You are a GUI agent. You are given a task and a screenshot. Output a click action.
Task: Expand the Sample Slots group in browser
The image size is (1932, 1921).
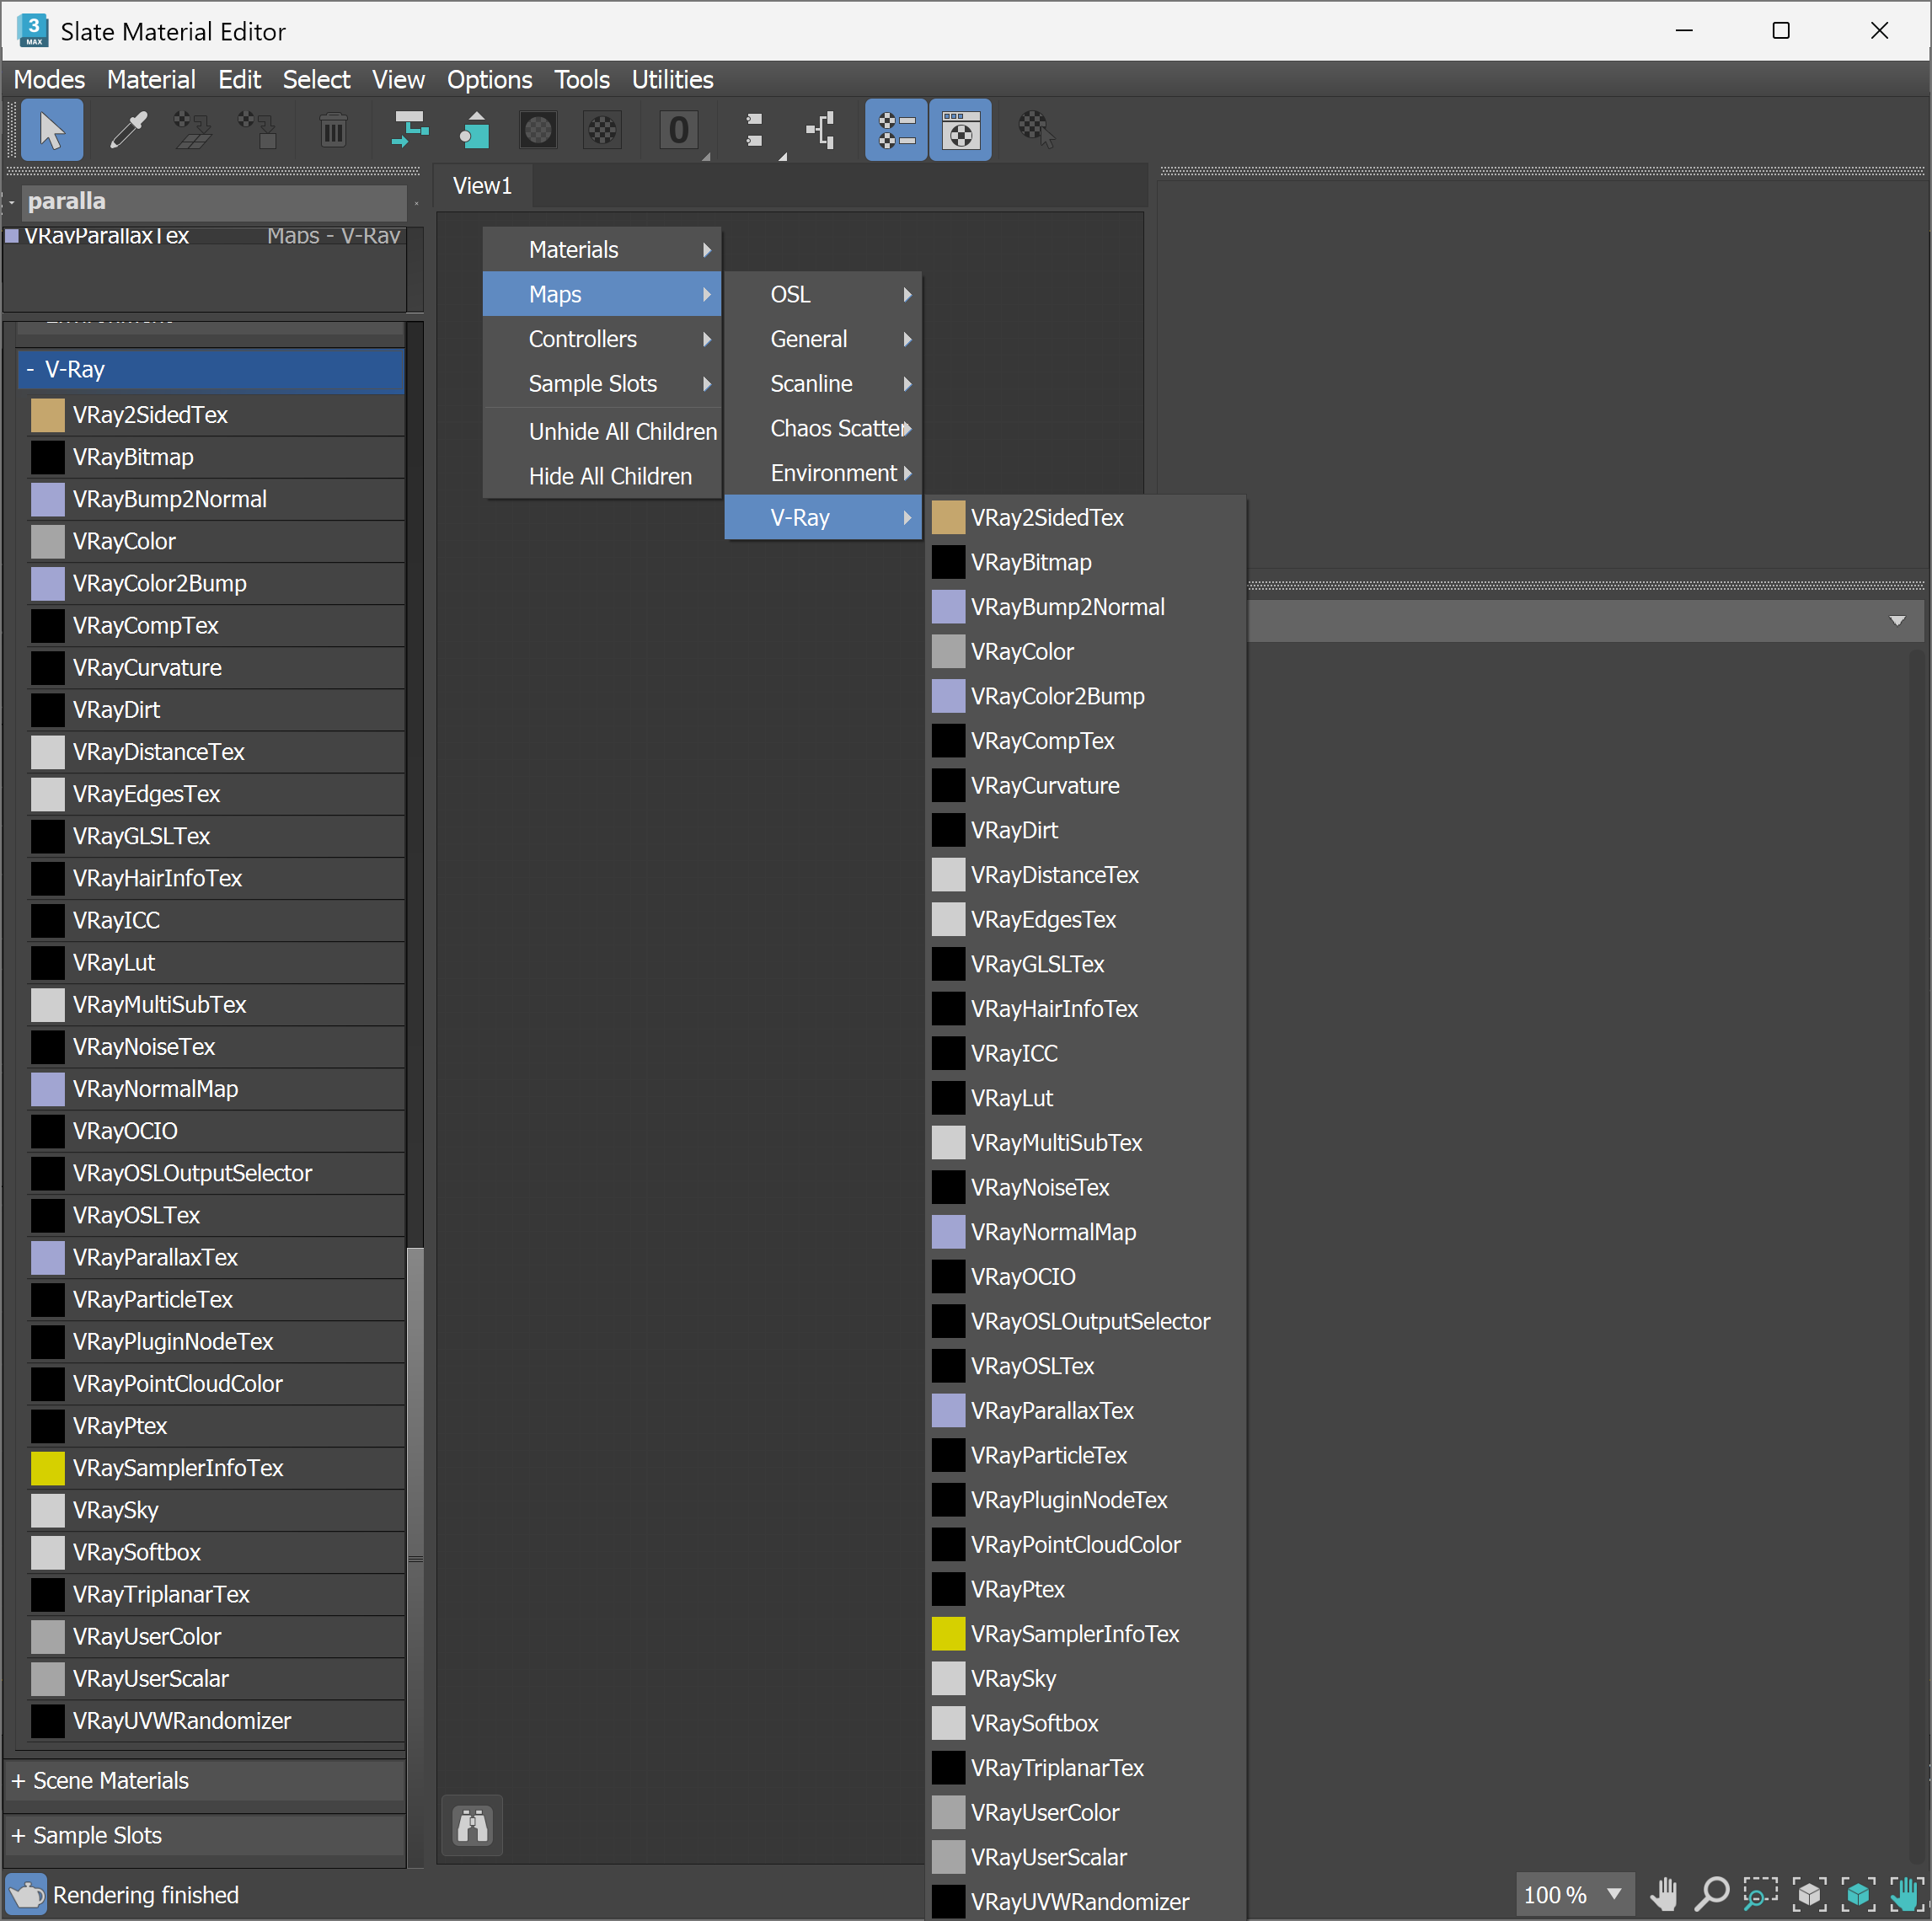(x=18, y=1835)
